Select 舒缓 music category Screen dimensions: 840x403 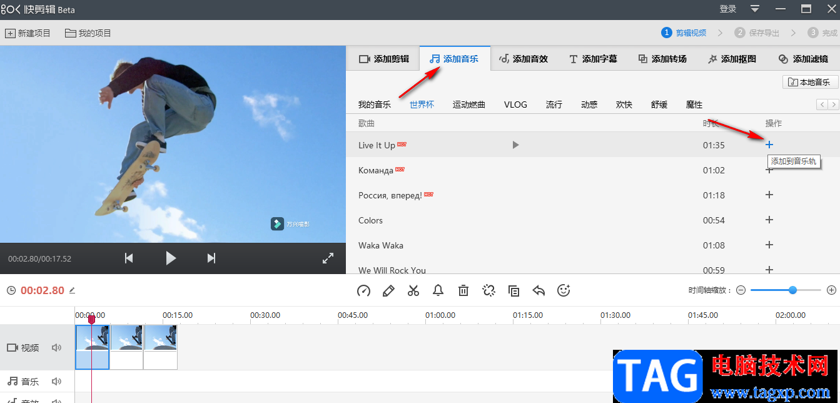pos(659,105)
